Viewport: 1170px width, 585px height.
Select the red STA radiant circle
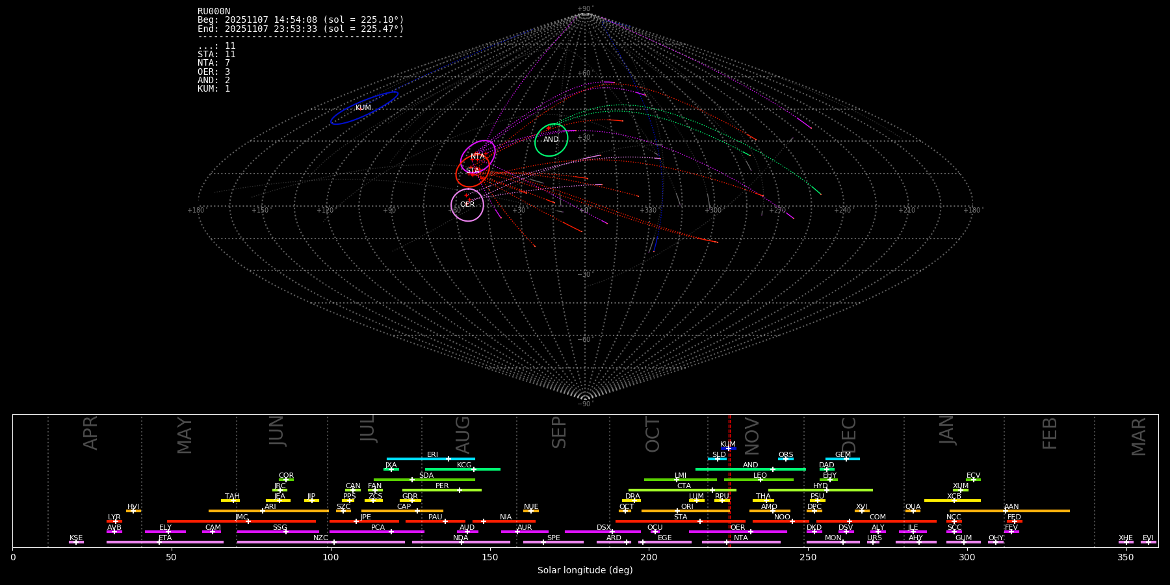[x=472, y=171]
